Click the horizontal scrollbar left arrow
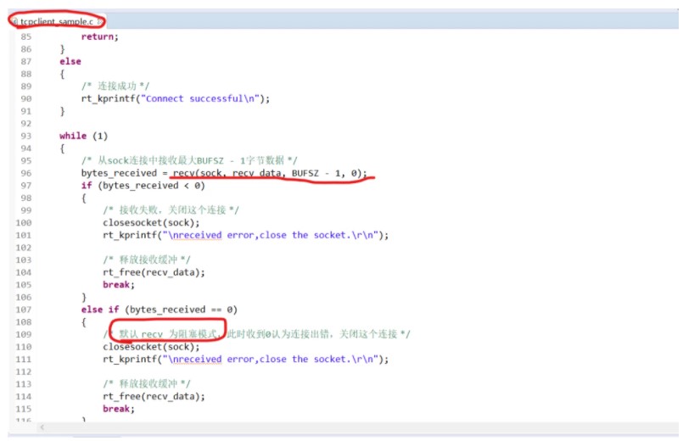This screenshot has width=683, height=441. [42, 427]
